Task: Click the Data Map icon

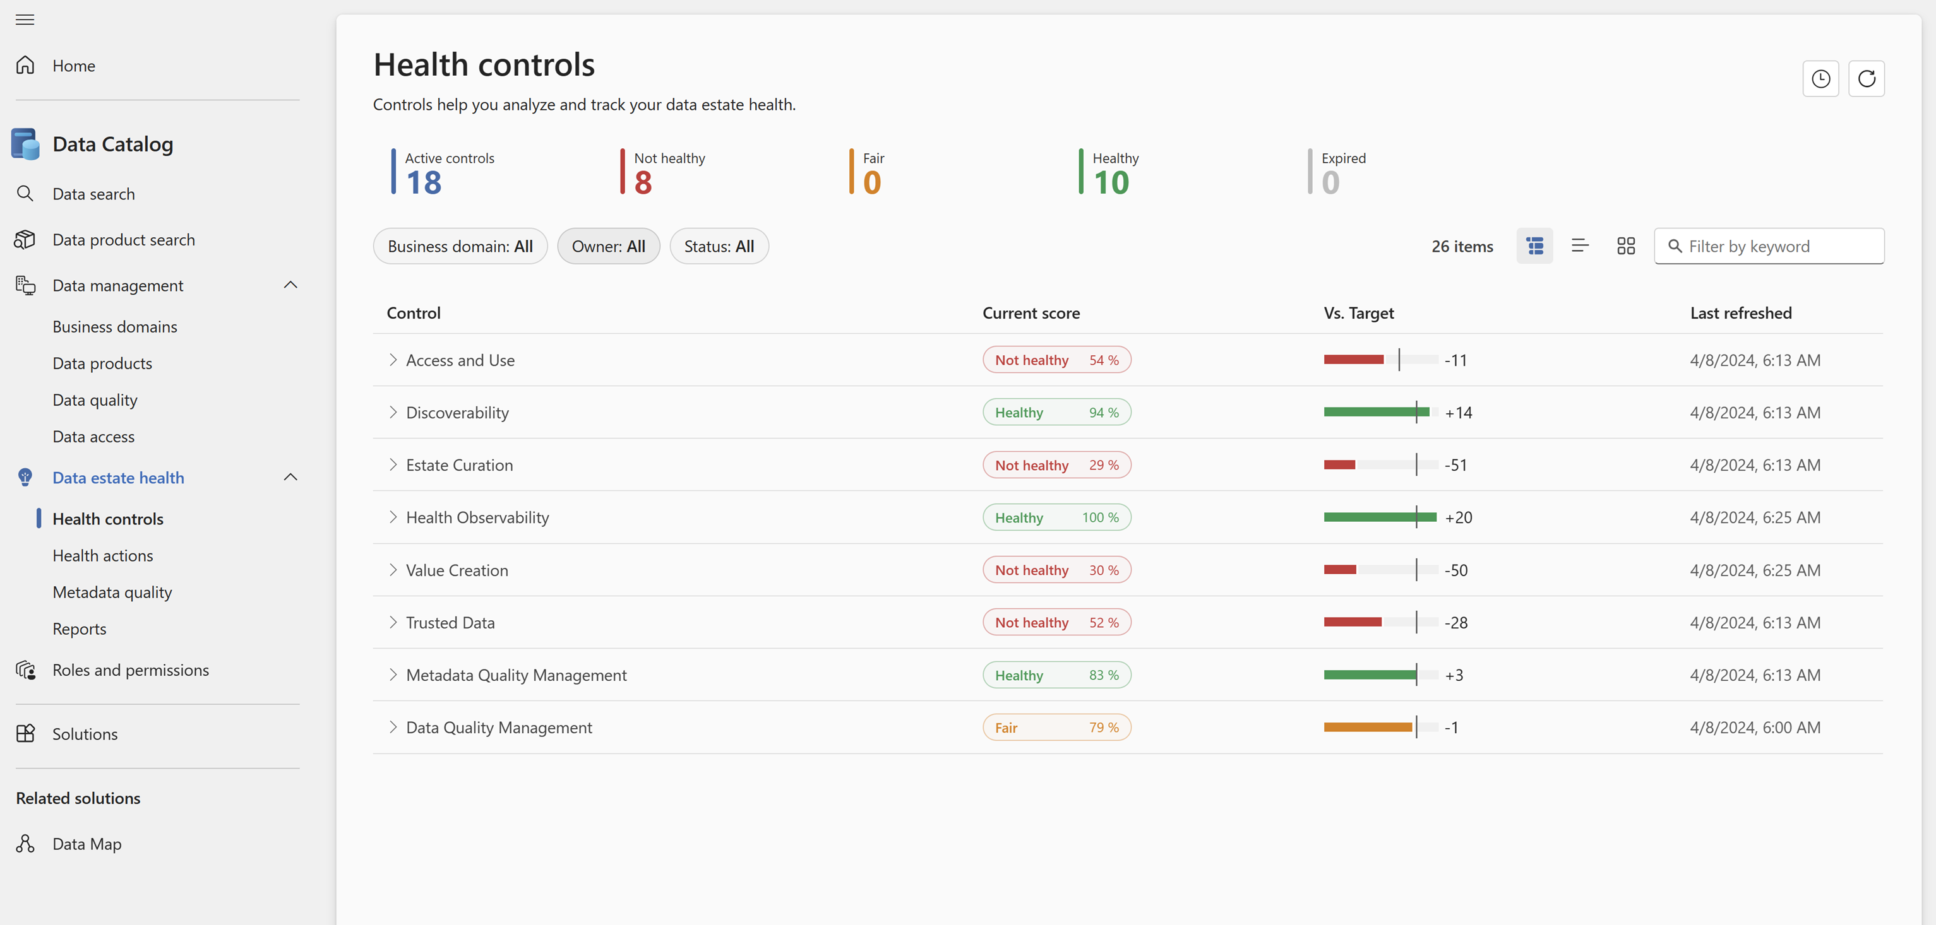Action: (25, 844)
